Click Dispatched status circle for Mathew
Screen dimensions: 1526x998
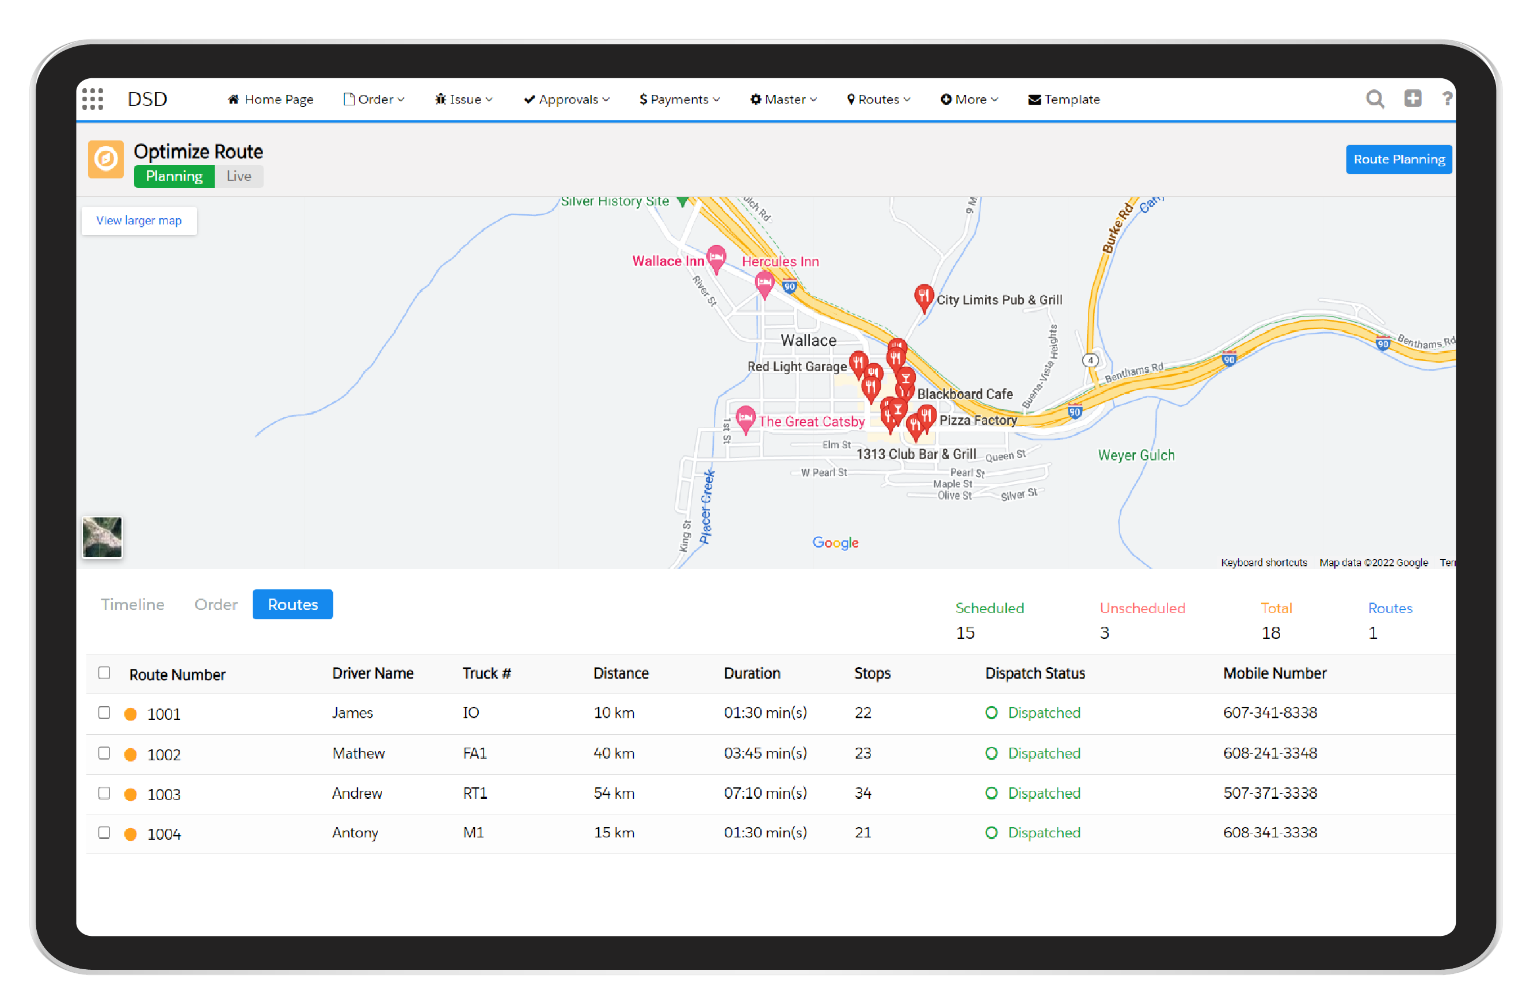tap(991, 752)
